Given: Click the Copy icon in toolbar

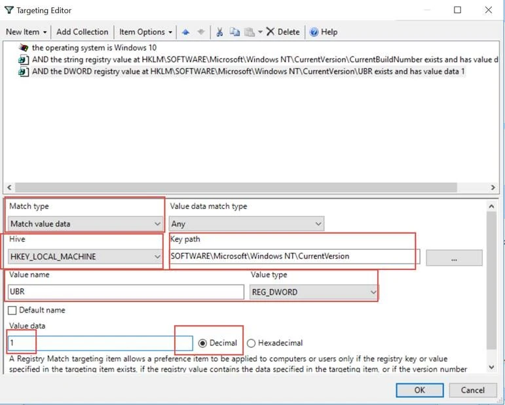Looking at the screenshot, I should pyautogui.click(x=234, y=32).
